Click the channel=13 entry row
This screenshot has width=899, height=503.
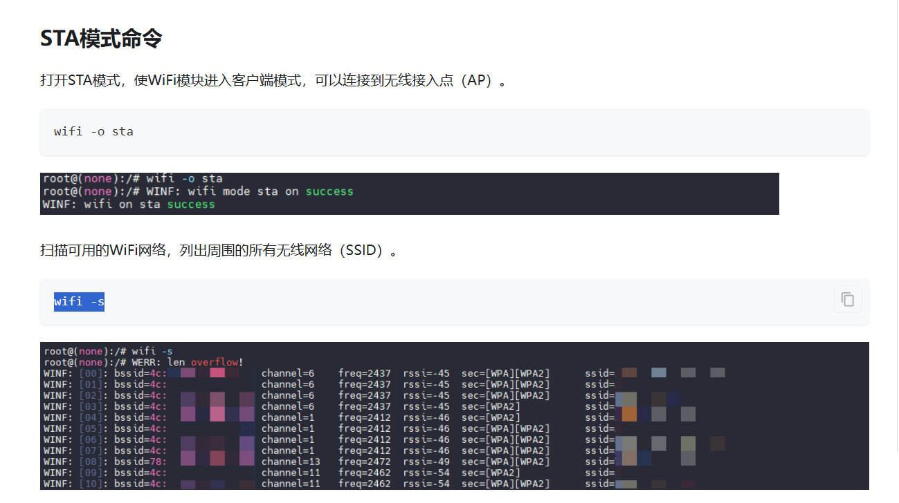pyautogui.click(x=291, y=461)
